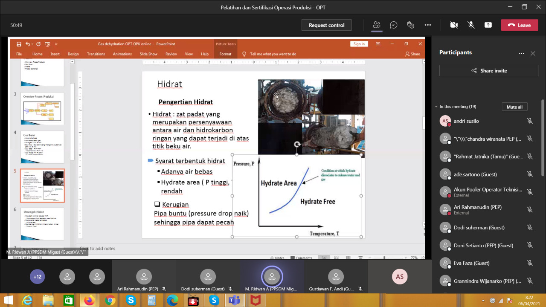546x307 pixels.
Task: Click the PowerPoint Redo/Repeat icon
Action: (x=38, y=44)
